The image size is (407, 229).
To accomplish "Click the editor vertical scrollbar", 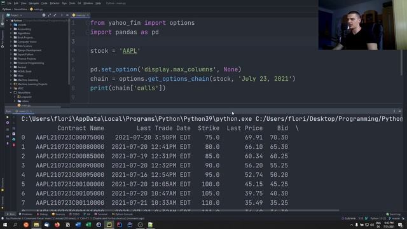I will 401,62.
